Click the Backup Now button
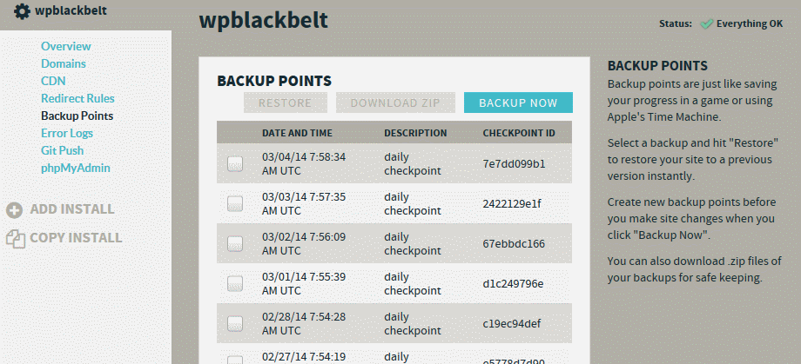 (x=518, y=103)
